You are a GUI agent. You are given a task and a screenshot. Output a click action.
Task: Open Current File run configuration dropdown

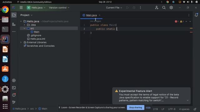pyautogui.click(x=114, y=7)
